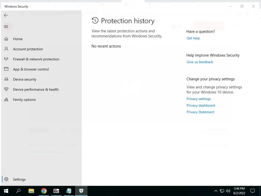Select the App & browser control window icon
Screen dimensions: 261x196
pos(6,69)
